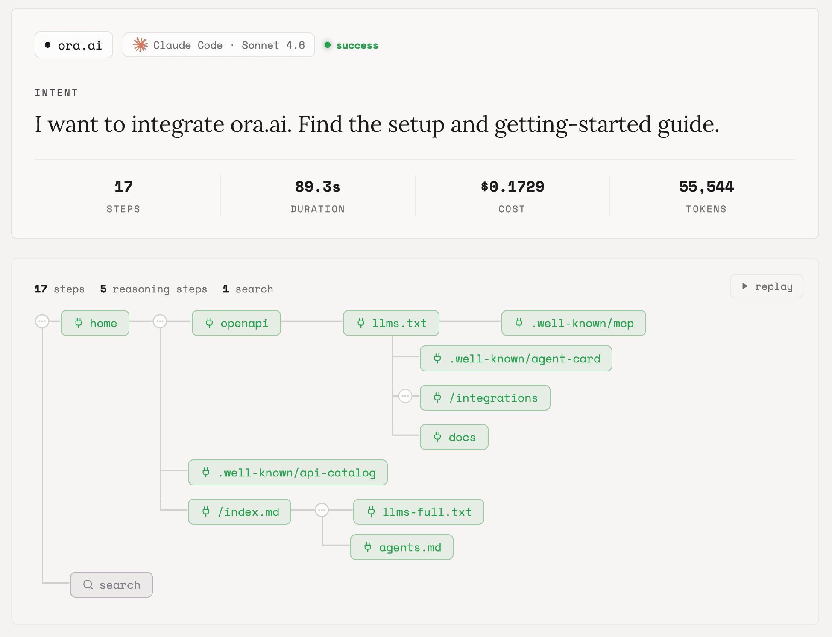The width and height of the screenshot is (832, 637).
Task: Click the DURATION label
Action: pos(317,209)
